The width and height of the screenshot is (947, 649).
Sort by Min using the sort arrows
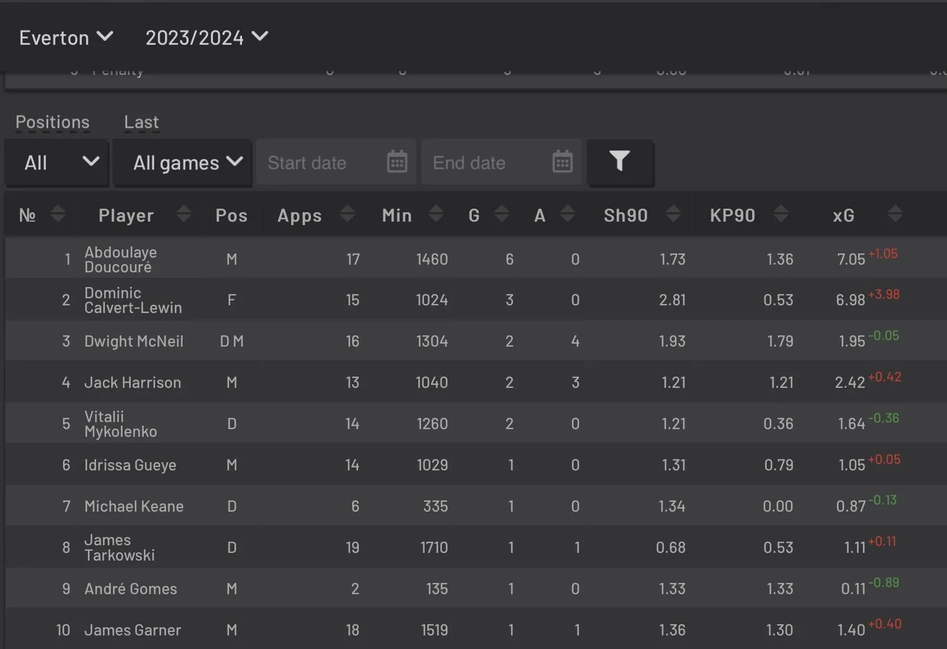pyautogui.click(x=436, y=214)
